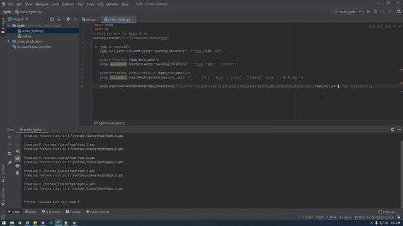Restore layout icon in Run panel
Viewport: 403px width, 226px height.
point(9,153)
